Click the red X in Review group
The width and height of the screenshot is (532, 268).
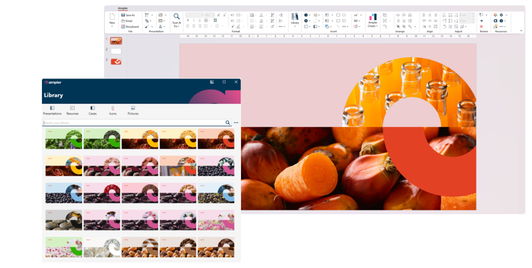pyautogui.click(x=481, y=26)
